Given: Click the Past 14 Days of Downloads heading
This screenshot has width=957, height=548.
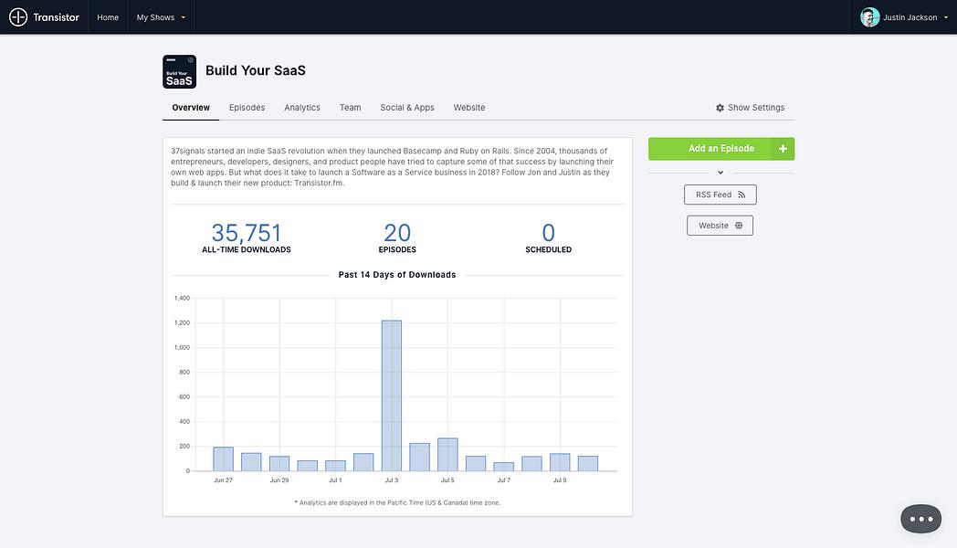Looking at the screenshot, I should [397, 275].
